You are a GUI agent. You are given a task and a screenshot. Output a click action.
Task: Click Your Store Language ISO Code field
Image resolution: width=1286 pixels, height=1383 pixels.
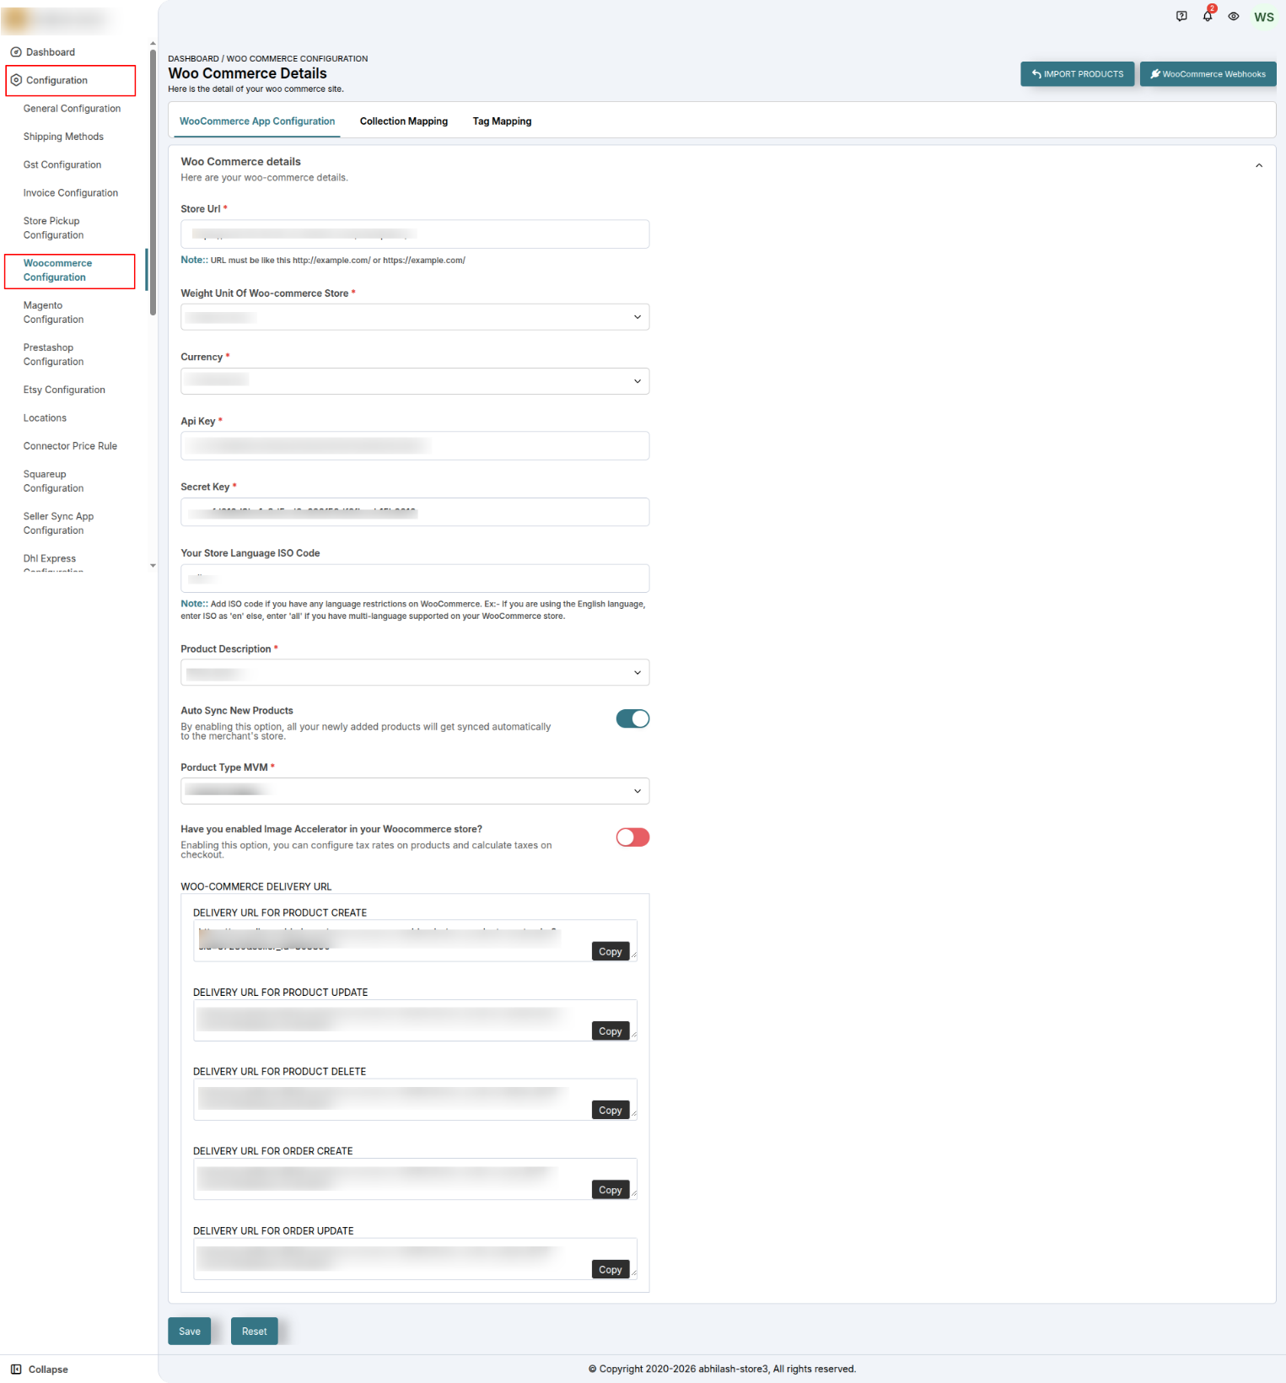point(415,578)
